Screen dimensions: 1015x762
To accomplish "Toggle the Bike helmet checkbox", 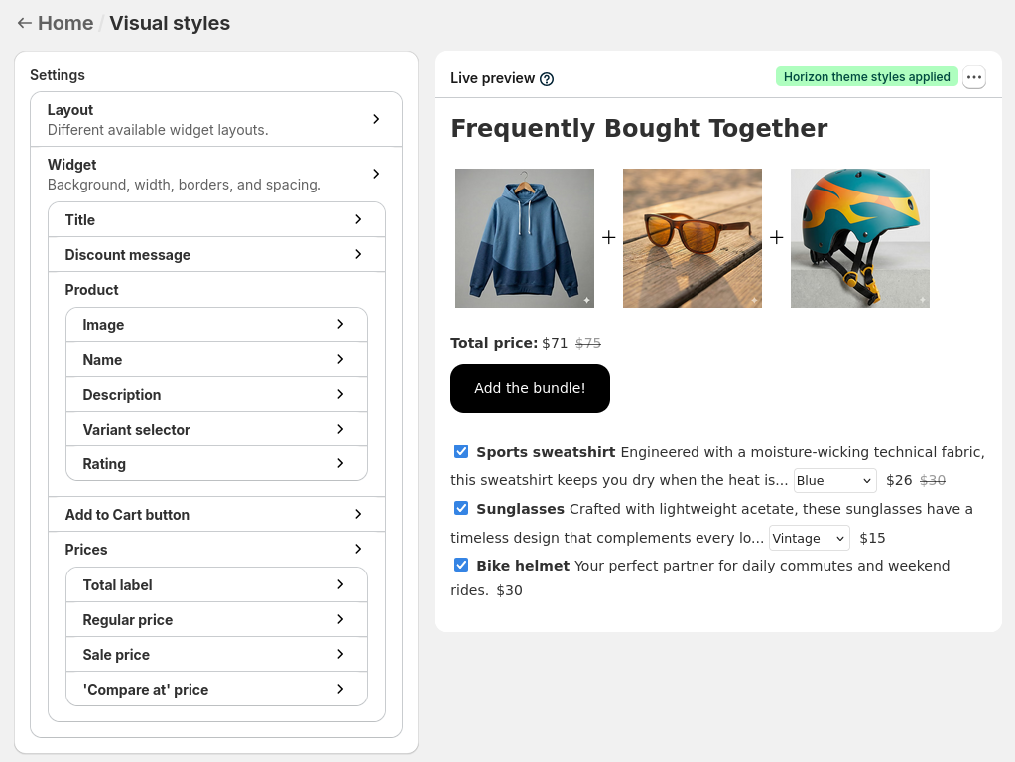I will point(461,565).
